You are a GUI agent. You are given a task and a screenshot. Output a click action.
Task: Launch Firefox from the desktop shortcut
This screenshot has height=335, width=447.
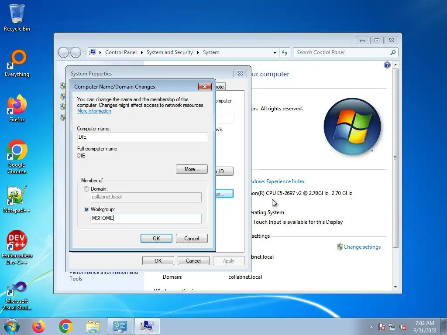[17, 108]
